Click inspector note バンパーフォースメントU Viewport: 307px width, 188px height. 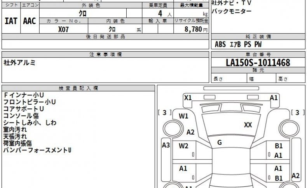point(37,150)
